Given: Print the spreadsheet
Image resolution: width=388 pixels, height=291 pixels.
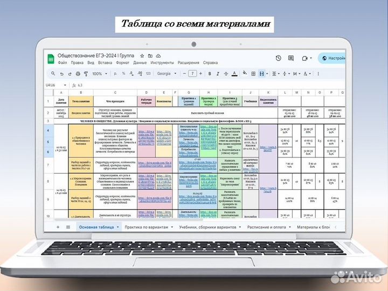Looking at the screenshot, I should point(78,74).
